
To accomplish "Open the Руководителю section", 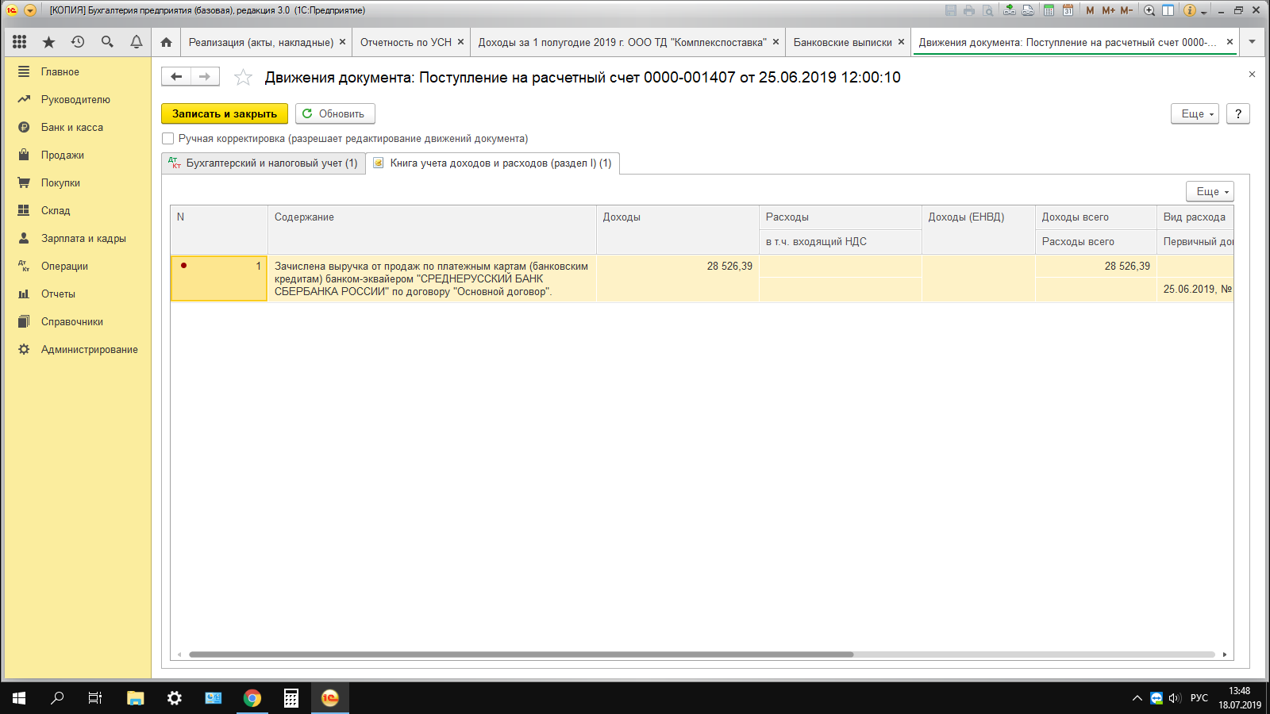I will 75,99.
